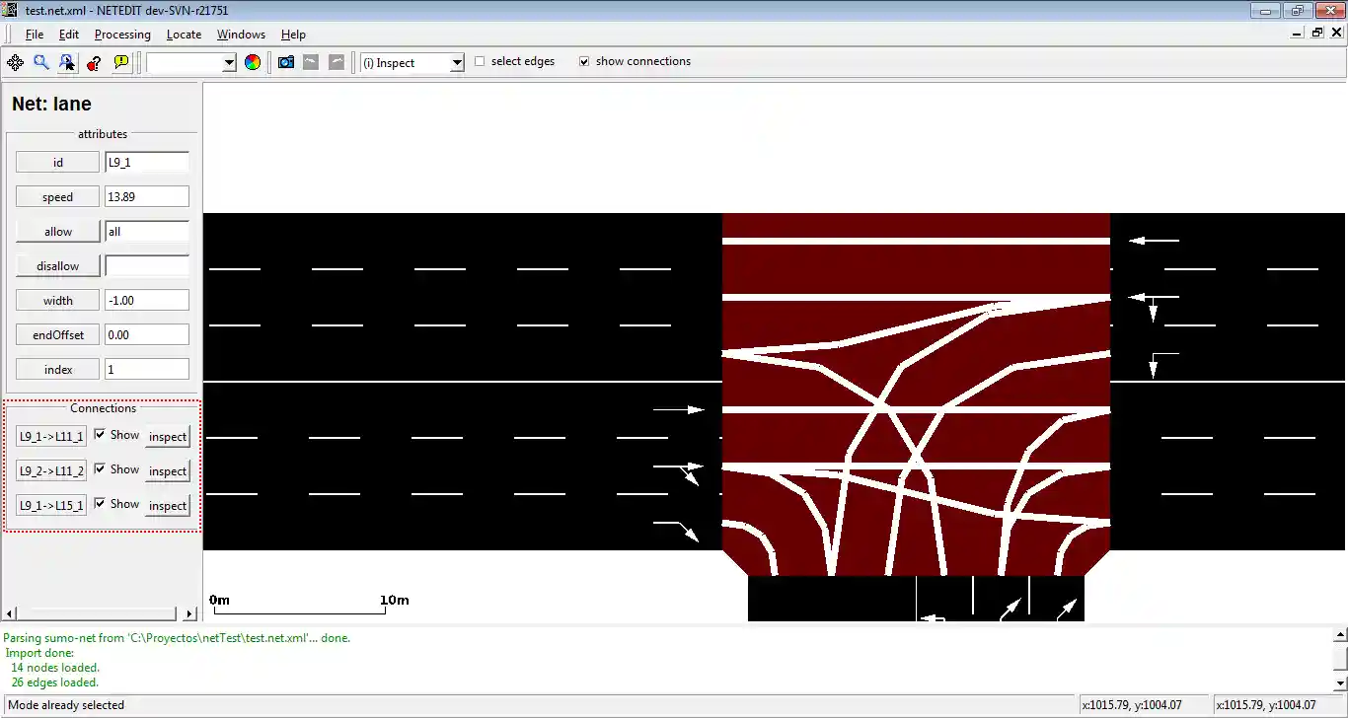Viewport: 1348px width, 718px height.
Task: Click the width attribute button
Action: point(58,301)
